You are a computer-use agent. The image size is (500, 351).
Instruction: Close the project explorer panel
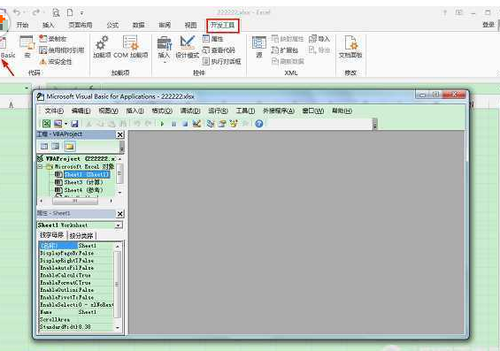pos(119,134)
